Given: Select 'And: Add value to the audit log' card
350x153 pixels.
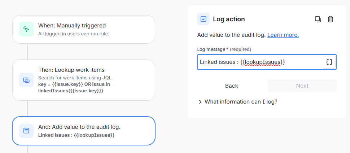Looking at the screenshot, I should (84, 131).
